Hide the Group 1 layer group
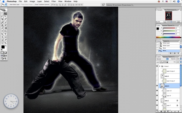Viewport: 182px width, 113px height. [x=157, y=66]
